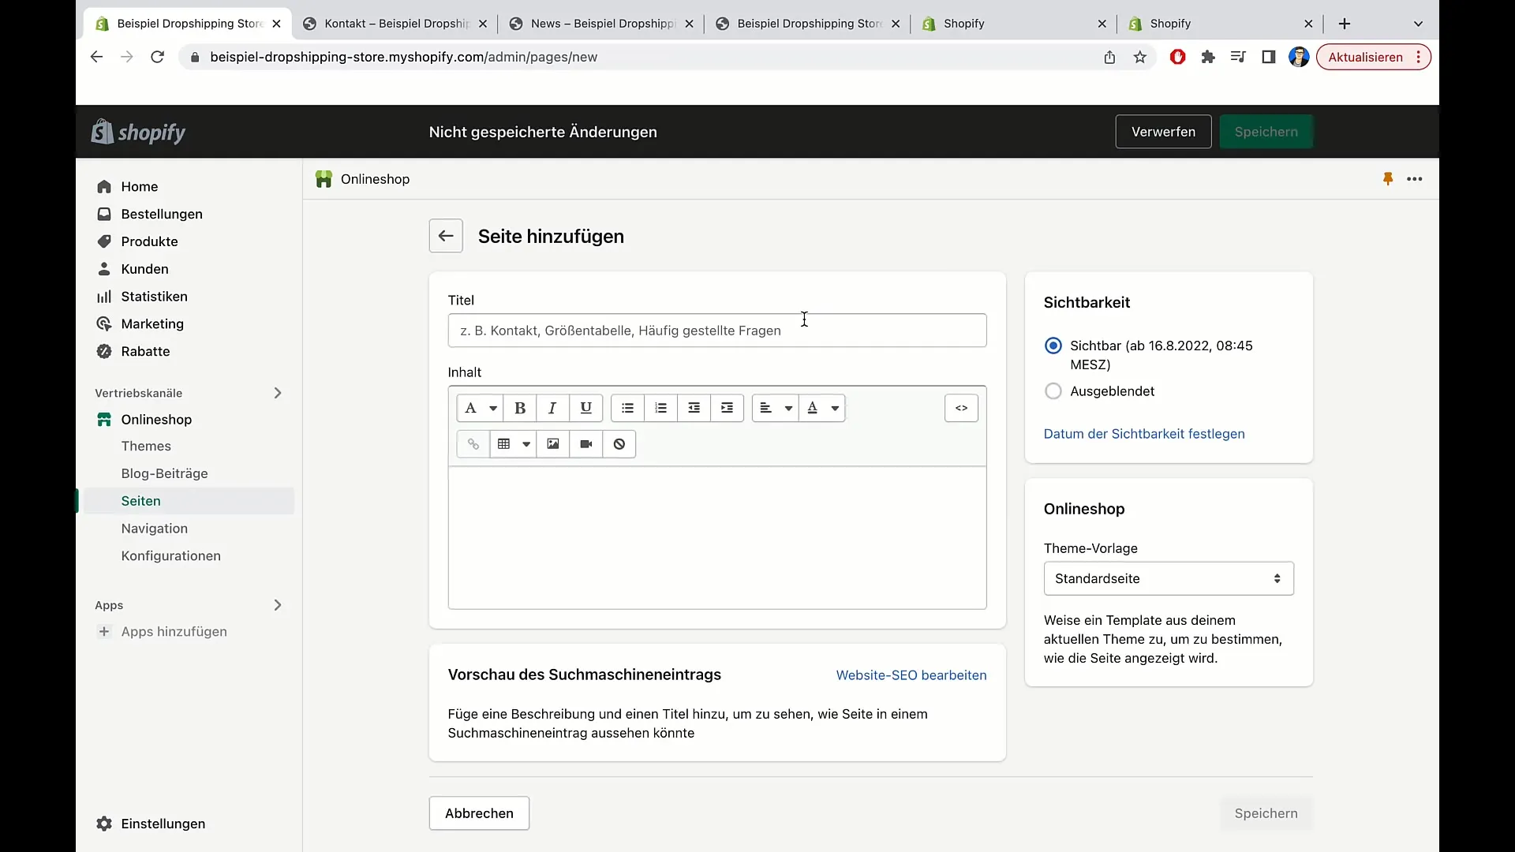Open the text alignment dropdown
This screenshot has width=1515, height=852.
point(775,408)
